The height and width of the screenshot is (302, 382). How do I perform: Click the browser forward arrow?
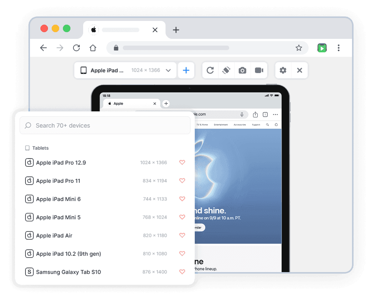pos(60,48)
